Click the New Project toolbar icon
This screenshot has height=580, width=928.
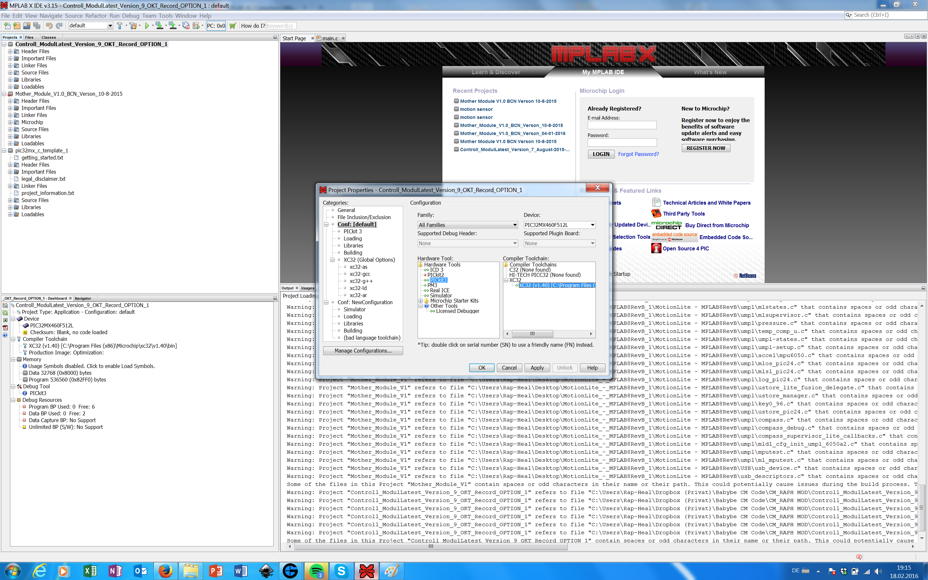click(16, 26)
